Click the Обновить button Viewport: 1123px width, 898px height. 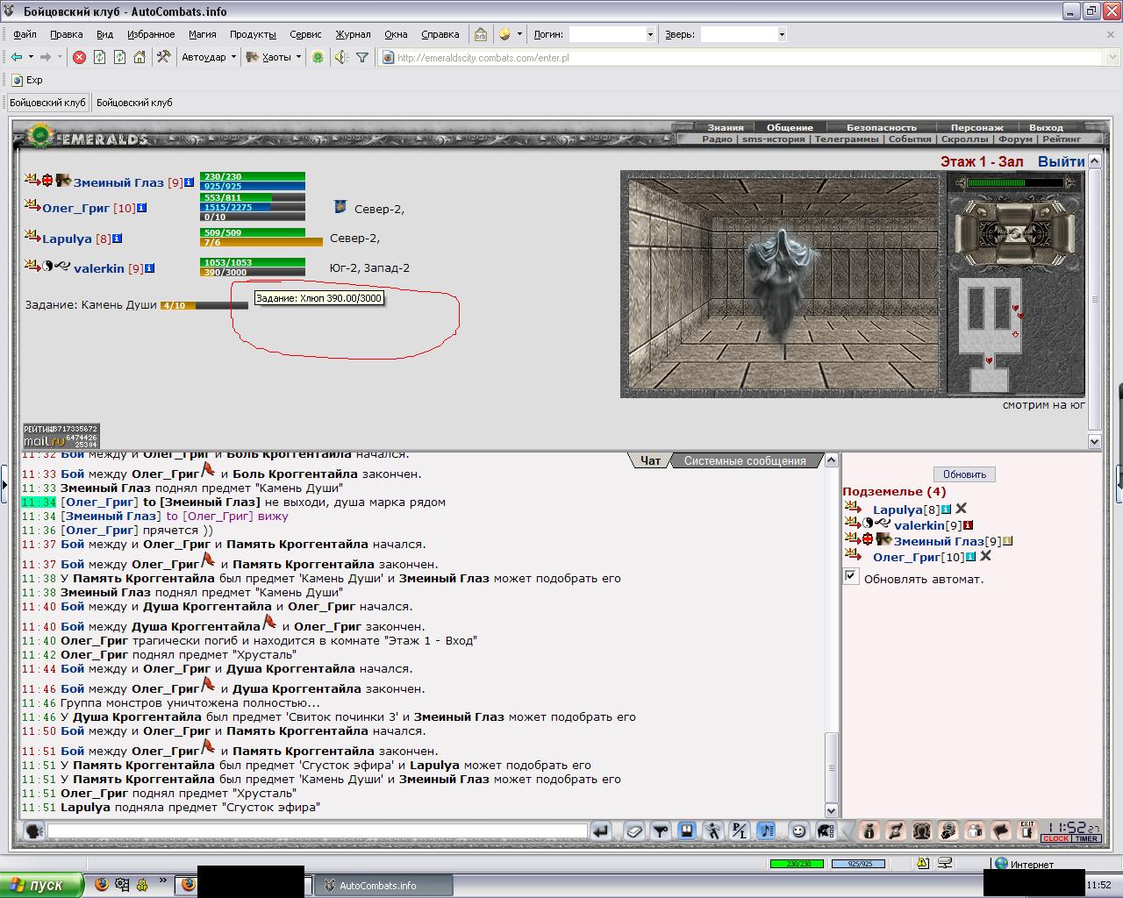click(x=964, y=474)
